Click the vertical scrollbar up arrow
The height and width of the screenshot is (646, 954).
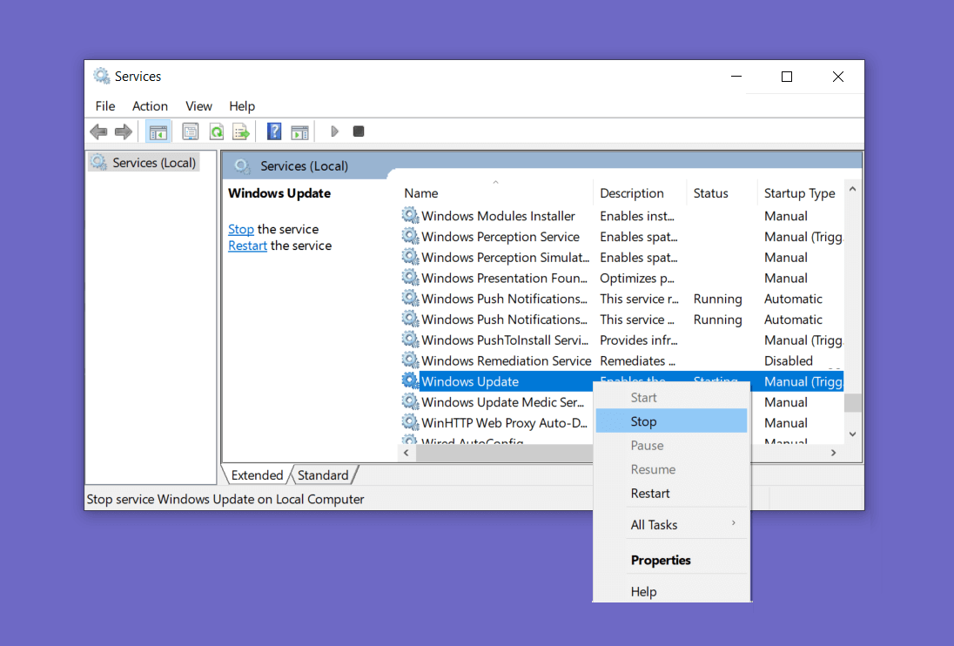click(x=852, y=189)
